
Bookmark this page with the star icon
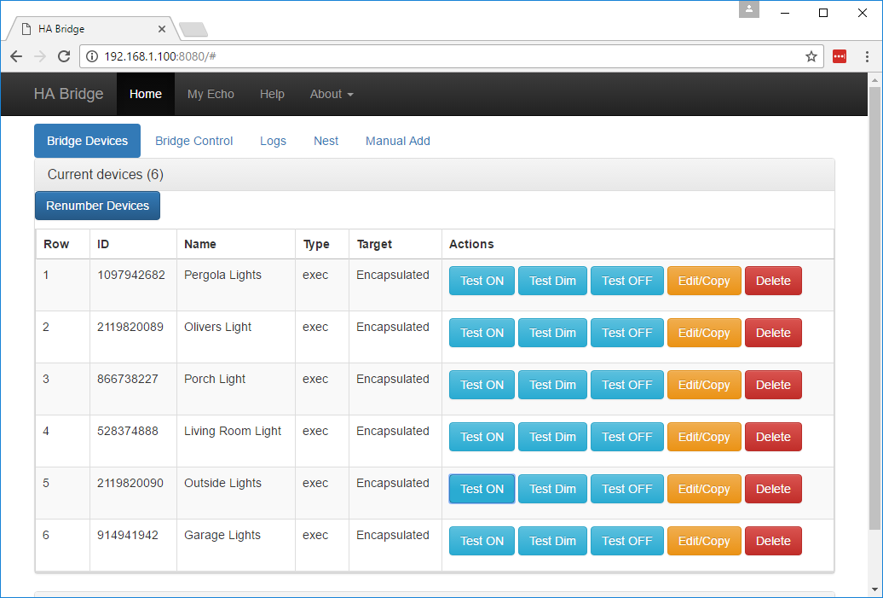click(x=811, y=56)
